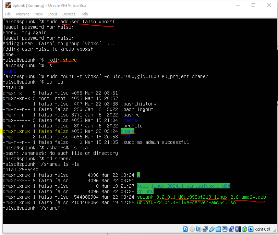The image size is (278, 235).
Task: Click the 'mkdir share' command text
Action: (x=62, y=60)
